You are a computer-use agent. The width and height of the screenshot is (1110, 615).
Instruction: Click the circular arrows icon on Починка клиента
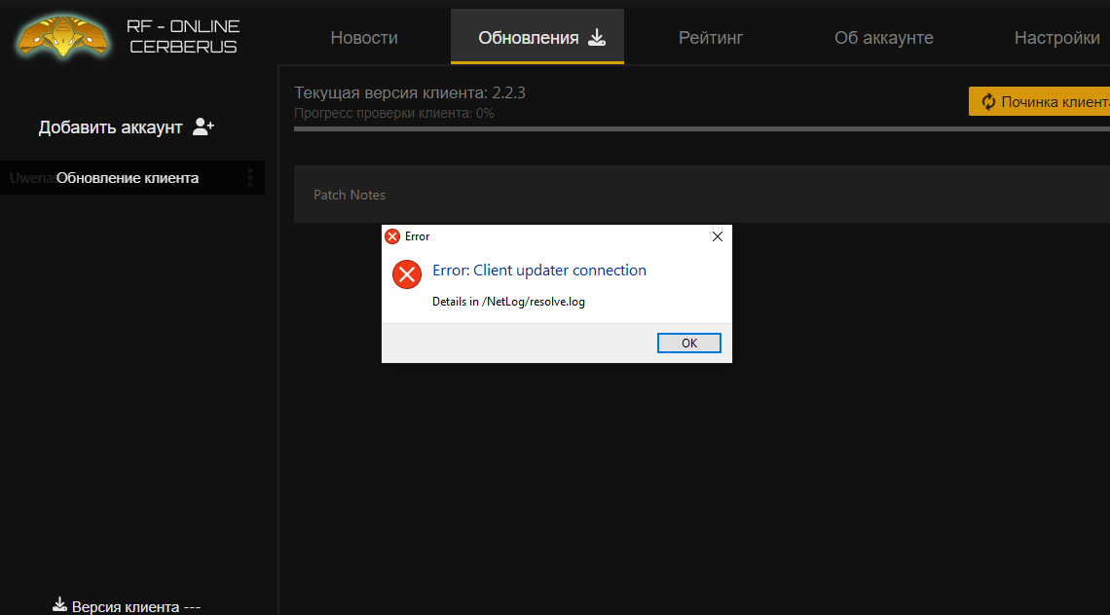click(x=988, y=102)
